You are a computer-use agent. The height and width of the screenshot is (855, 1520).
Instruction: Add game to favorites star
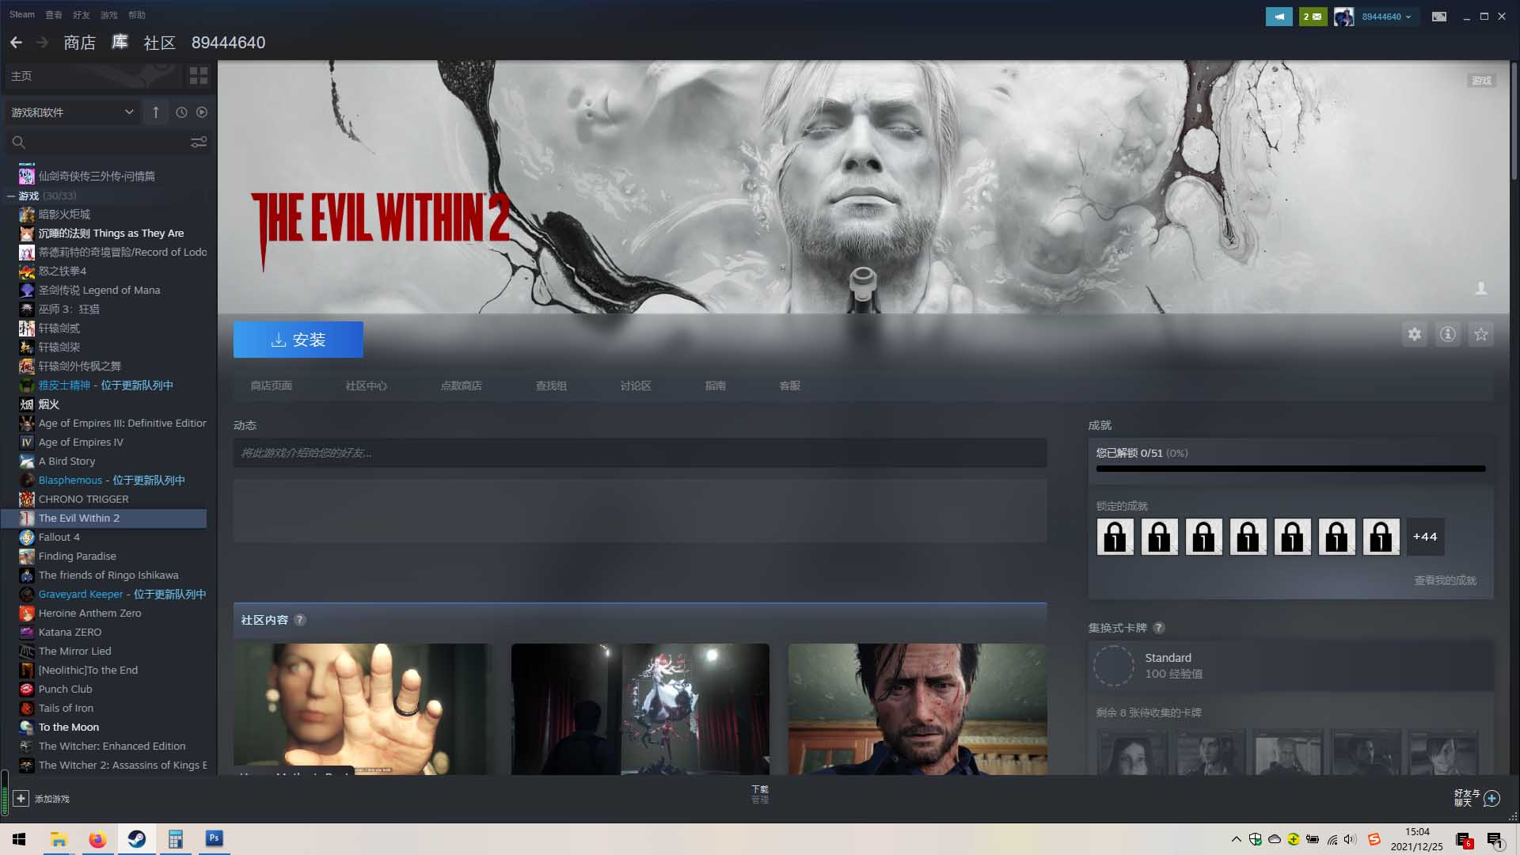point(1481,334)
